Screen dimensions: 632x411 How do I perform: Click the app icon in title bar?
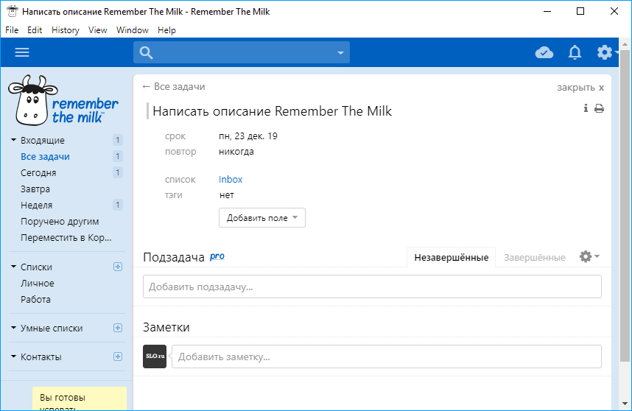pyautogui.click(x=12, y=11)
